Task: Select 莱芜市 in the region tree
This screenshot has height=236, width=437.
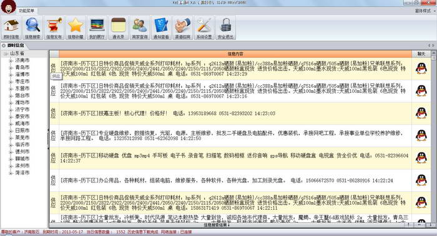Action: click(22, 138)
